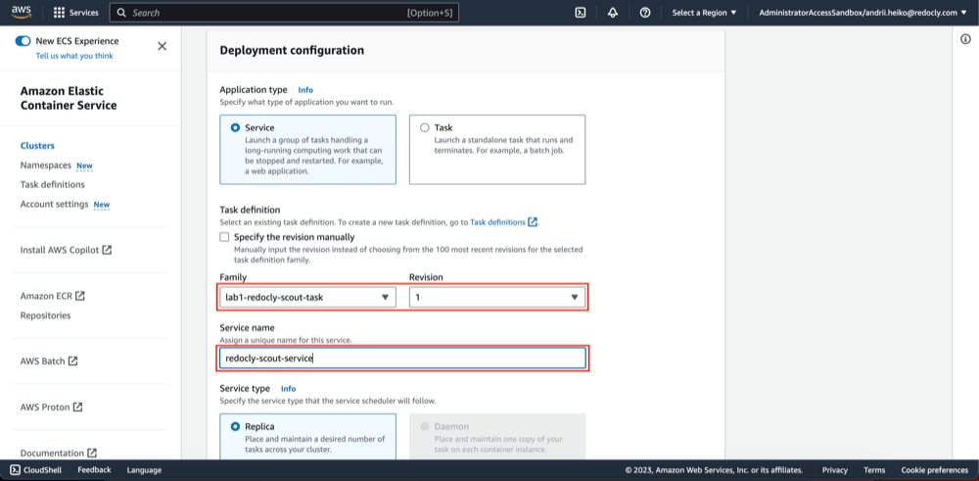Open Cookie preferences in footer

point(935,470)
